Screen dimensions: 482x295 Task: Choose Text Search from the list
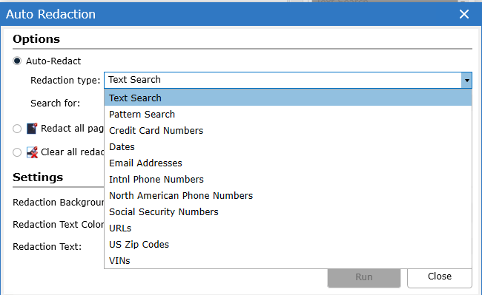288,98
